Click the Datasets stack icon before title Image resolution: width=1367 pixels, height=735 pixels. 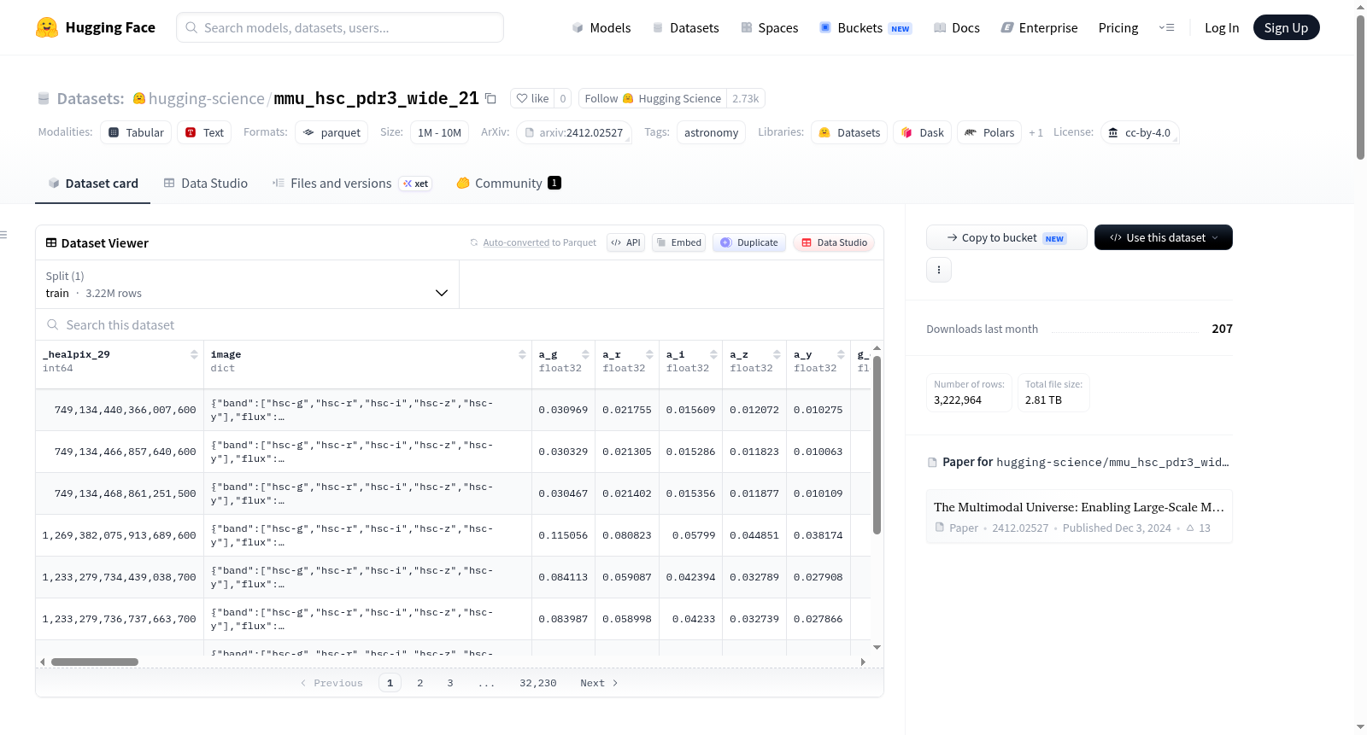[44, 99]
